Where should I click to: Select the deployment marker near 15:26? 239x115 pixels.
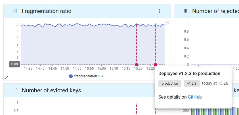coord(155,65)
